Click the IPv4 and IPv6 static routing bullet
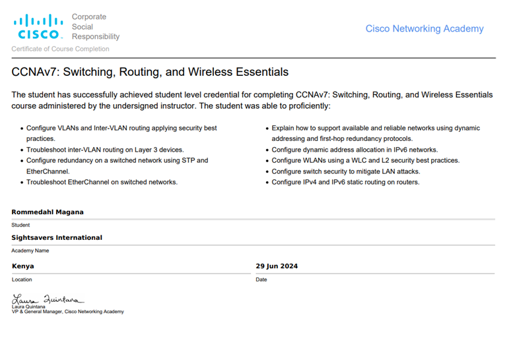Image resolution: width=515 pixels, height=346 pixels. click(x=345, y=182)
